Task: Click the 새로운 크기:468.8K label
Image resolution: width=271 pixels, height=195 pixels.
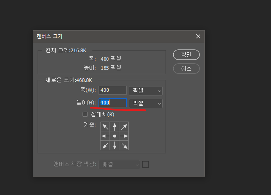Action: point(69,80)
